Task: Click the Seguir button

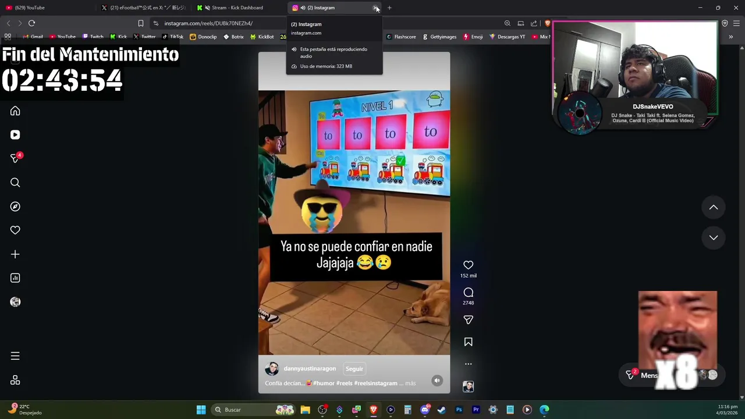Action: point(354,368)
